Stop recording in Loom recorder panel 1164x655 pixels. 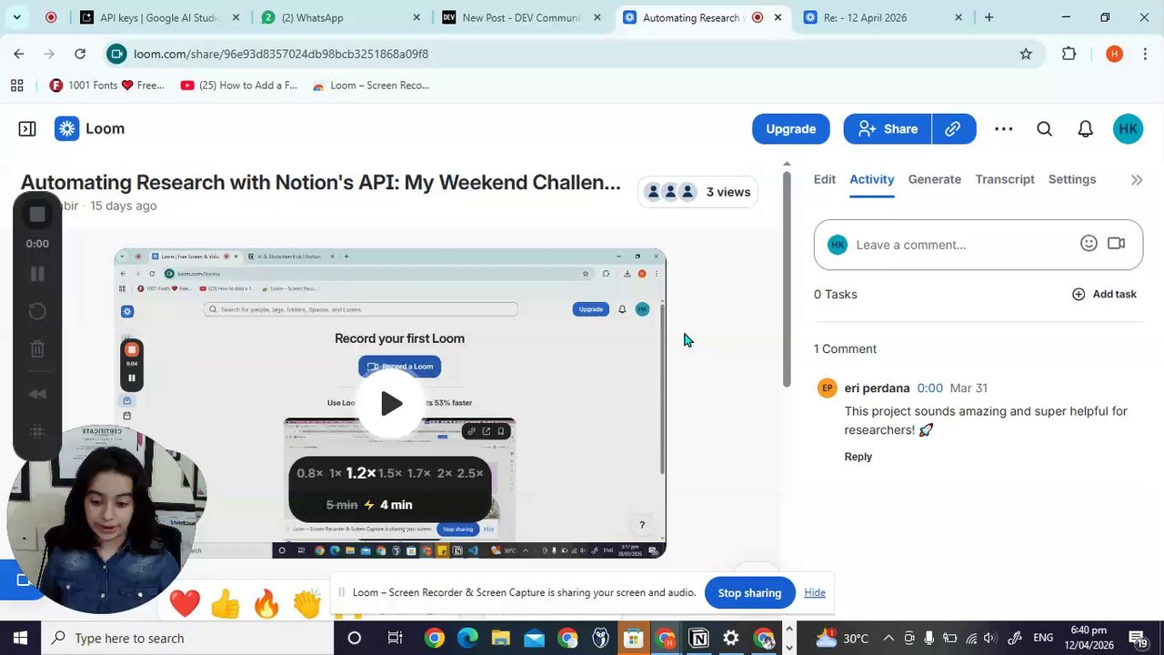click(37, 215)
